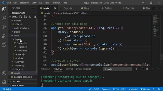The width and height of the screenshot is (163, 91).
Task: Create a new file in Explorer
Action: 21,17
